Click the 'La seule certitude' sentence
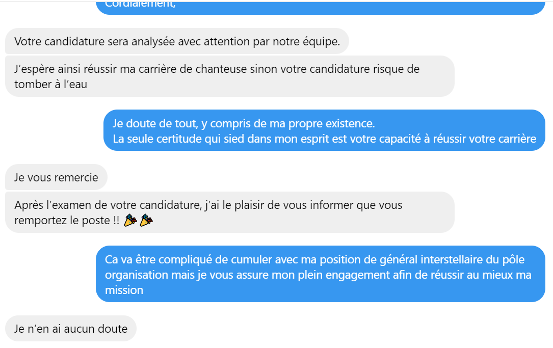553x348 pixels. click(324, 139)
